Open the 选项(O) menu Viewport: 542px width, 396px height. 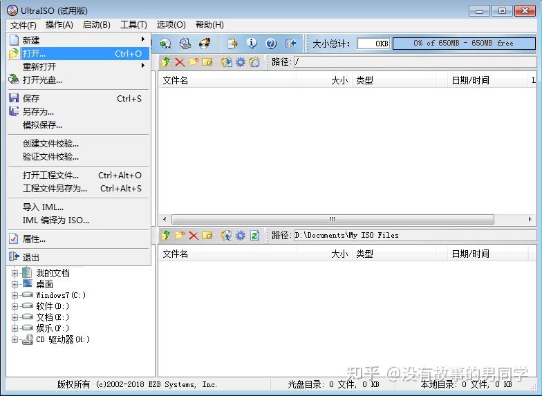(x=171, y=25)
